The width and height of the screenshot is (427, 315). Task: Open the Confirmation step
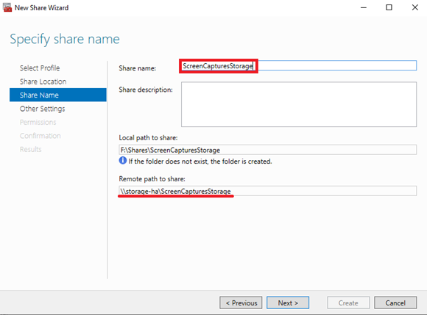coord(40,136)
